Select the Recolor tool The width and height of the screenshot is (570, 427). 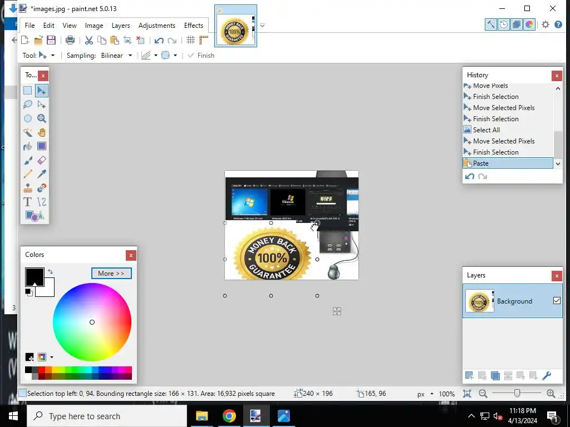tap(41, 188)
